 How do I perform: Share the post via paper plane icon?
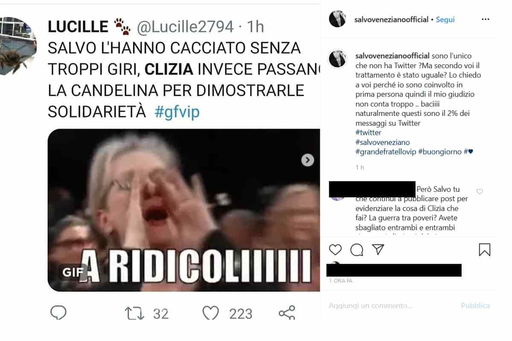coord(378,249)
